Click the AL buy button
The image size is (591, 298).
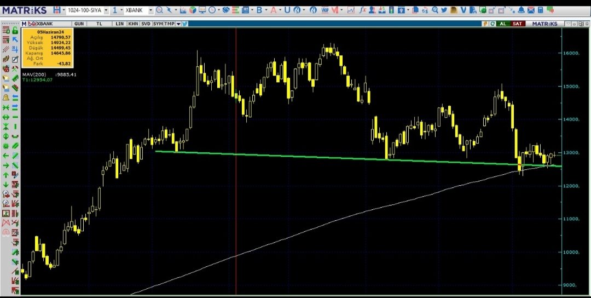click(503, 24)
